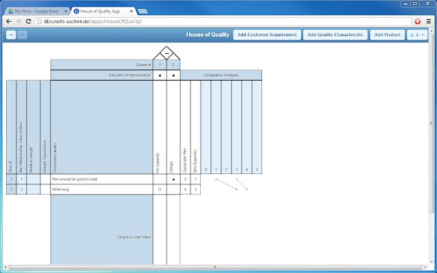This screenshot has height=273, width=437.
Task: Click 'Demanded Quality' header
Action: pos(102,127)
